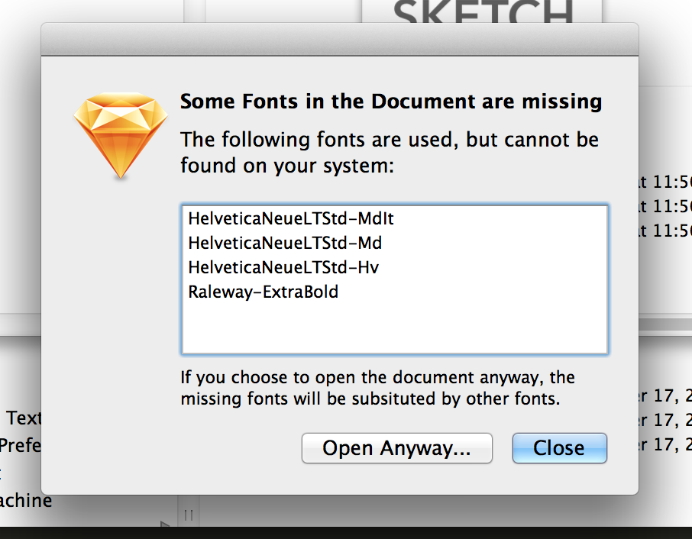The width and height of the screenshot is (692, 539).
Task: Click the Sketch diamond app icon
Action: point(121,135)
